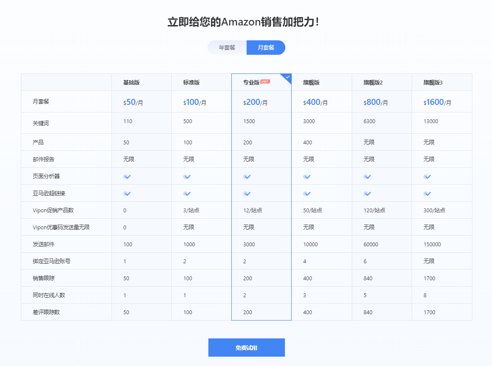Image resolution: width=492 pixels, height=366 pixels.
Task: Click 页面分析器 checkmark under 专业版
Action: (247, 177)
